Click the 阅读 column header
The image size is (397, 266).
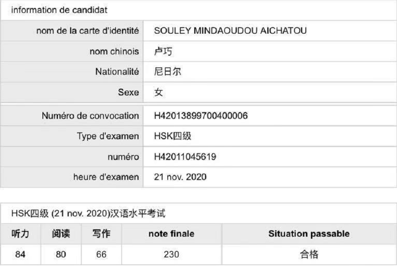coord(61,234)
